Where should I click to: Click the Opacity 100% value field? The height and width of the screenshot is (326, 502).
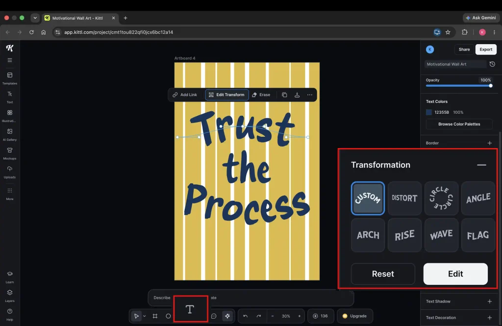pyautogui.click(x=485, y=80)
